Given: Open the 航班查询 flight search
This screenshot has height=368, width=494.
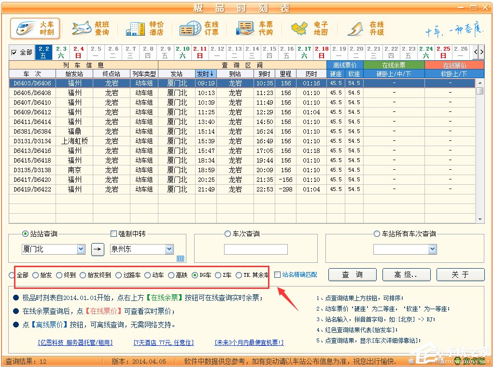Looking at the screenshot, I should coord(90,28).
